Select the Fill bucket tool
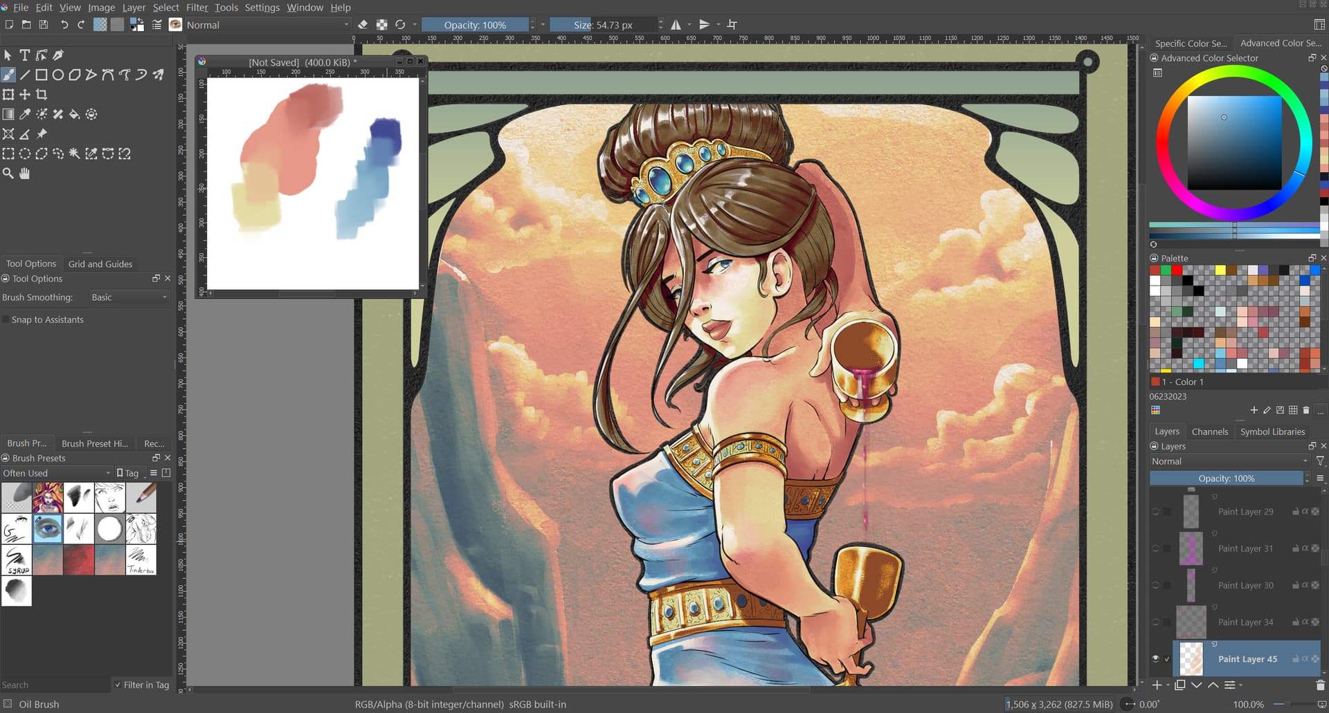The height and width of the screenshot is (713, 1329). [x=75, y=114]
